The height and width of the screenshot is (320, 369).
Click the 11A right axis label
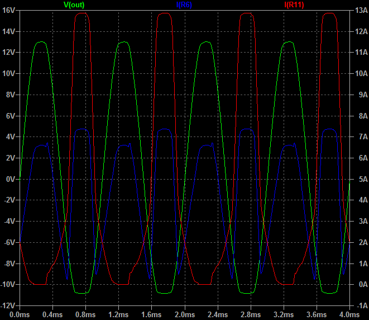point(361,53)
